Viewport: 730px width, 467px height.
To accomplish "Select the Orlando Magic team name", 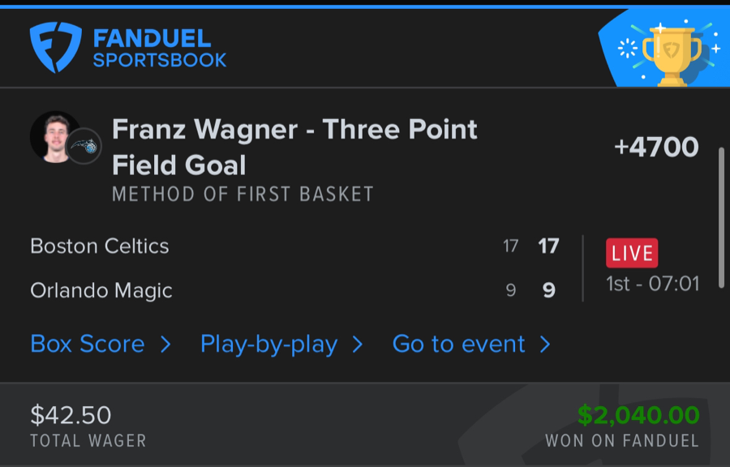I will tap(101, 290).
